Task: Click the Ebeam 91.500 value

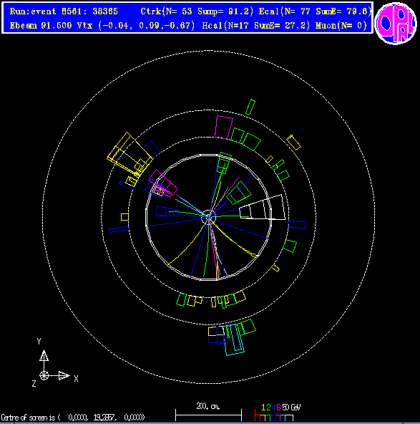Action: click(41, 26)
